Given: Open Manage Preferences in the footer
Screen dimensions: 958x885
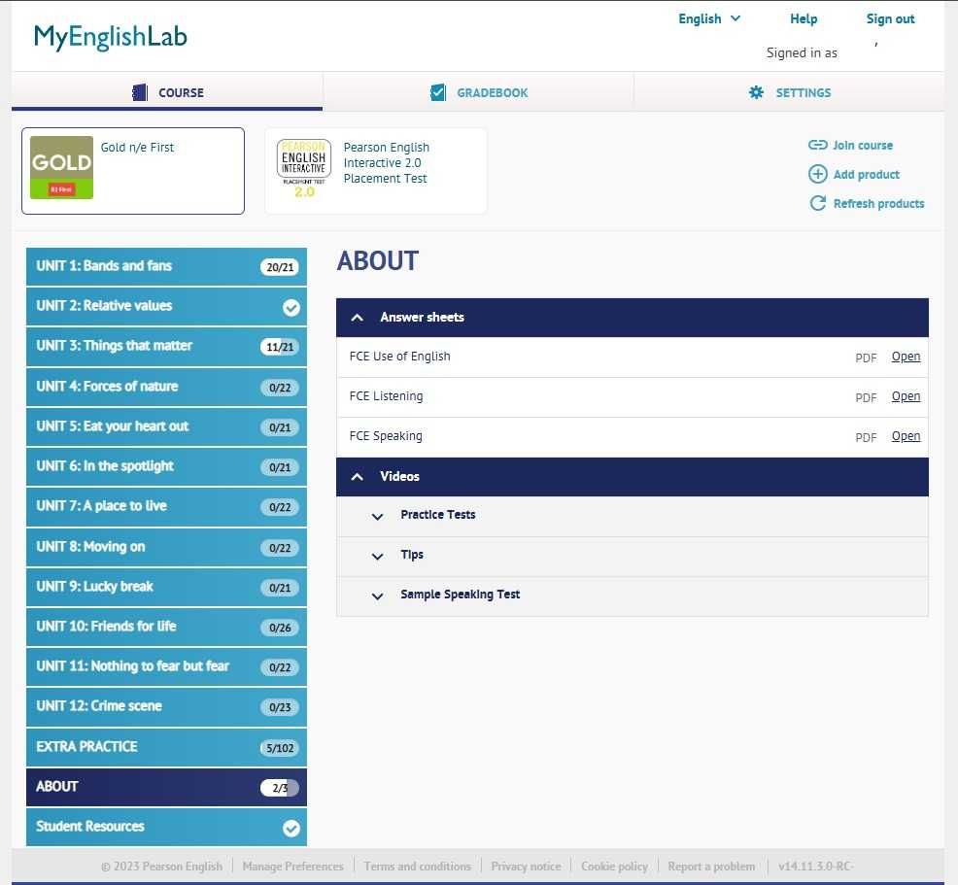Looking at the screenshot, I should click(292, 867).
